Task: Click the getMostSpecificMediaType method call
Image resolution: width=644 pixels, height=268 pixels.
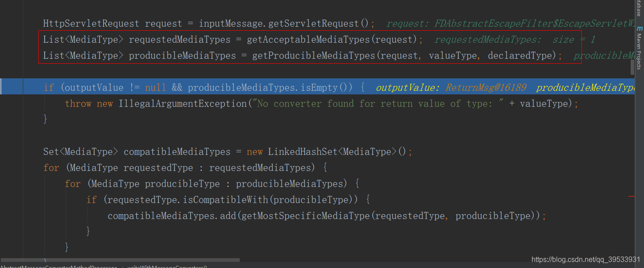Action: point(306,216)
